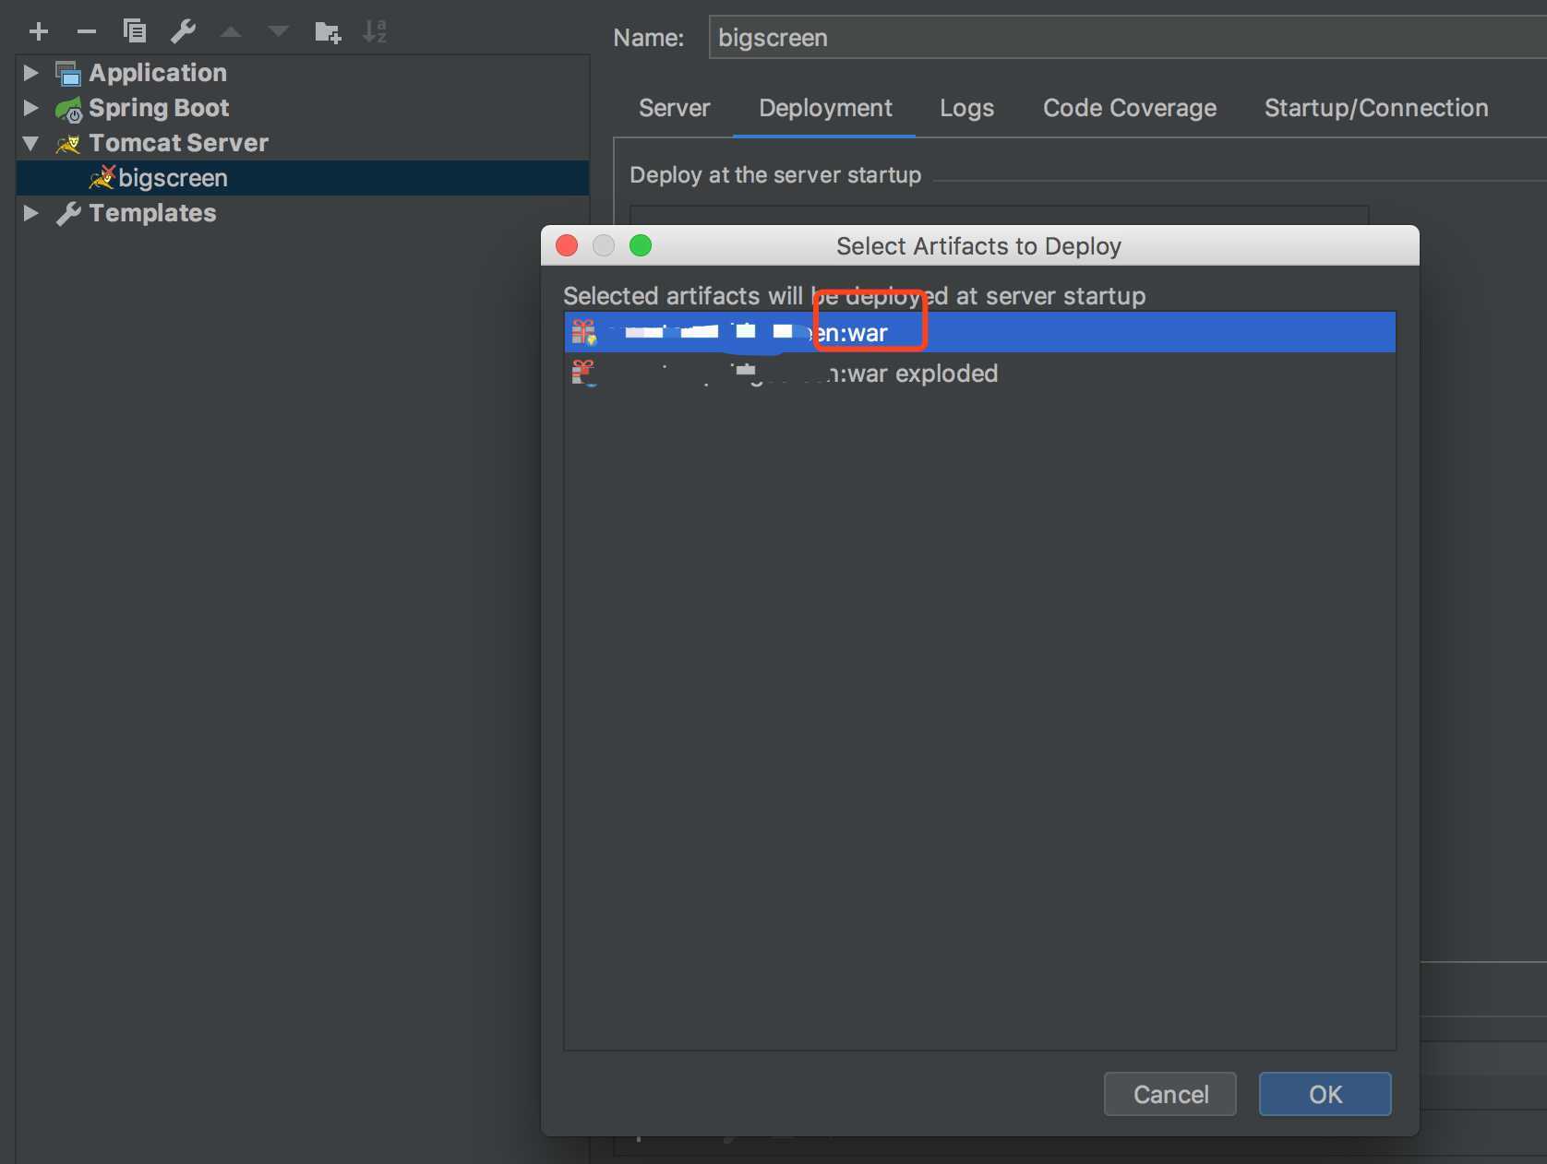Add a new run configuration
Screen dimensions: 1547x1164
coord(39,31)
